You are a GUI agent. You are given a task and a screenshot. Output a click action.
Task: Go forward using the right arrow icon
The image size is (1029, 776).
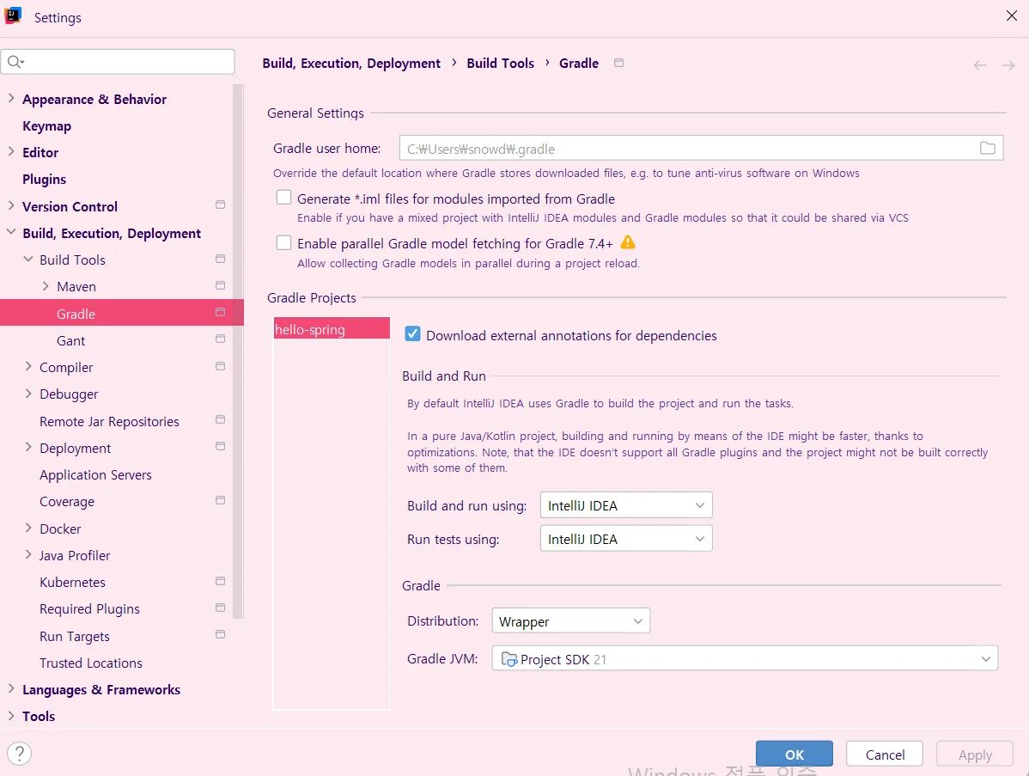pos(1008,65)
